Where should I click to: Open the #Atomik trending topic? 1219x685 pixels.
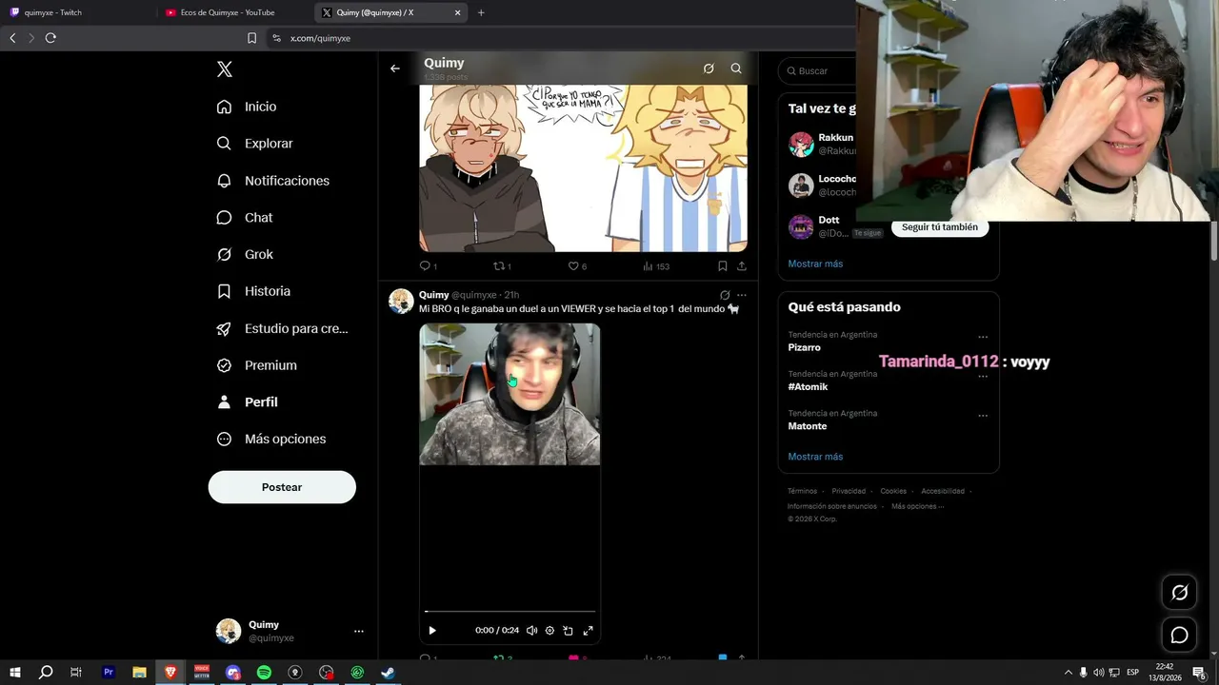coord(808,387)
